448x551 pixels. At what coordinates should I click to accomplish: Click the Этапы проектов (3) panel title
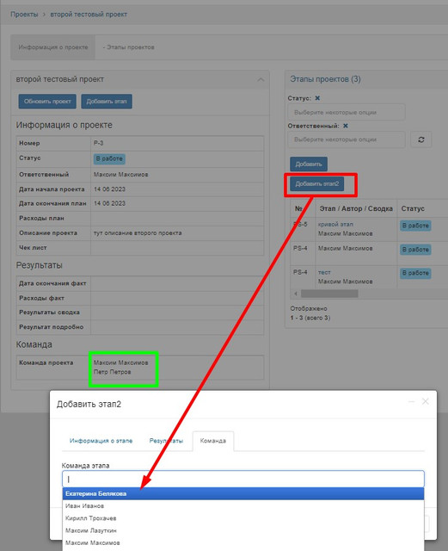pos(325,79)
